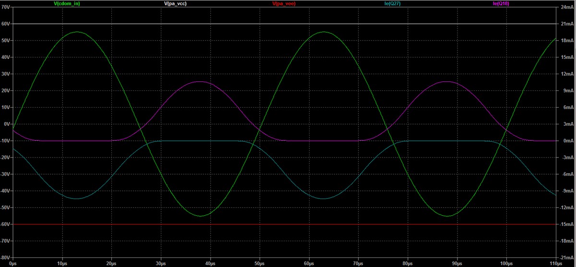Viewport: 576px width, 267px height.
Task: Click the -80V left axis label
Action: [x=5, y=257]
